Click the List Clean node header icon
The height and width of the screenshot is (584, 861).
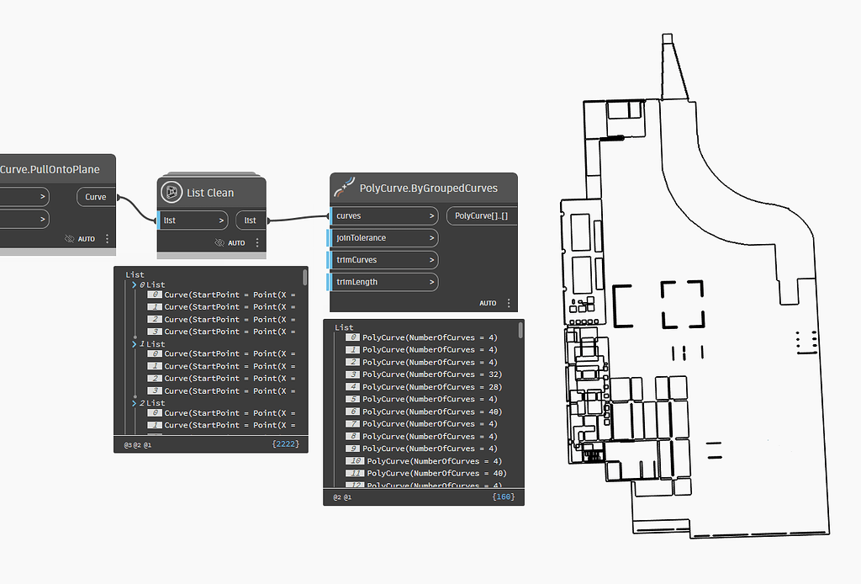pyautogui.click(x=172, y=192)
